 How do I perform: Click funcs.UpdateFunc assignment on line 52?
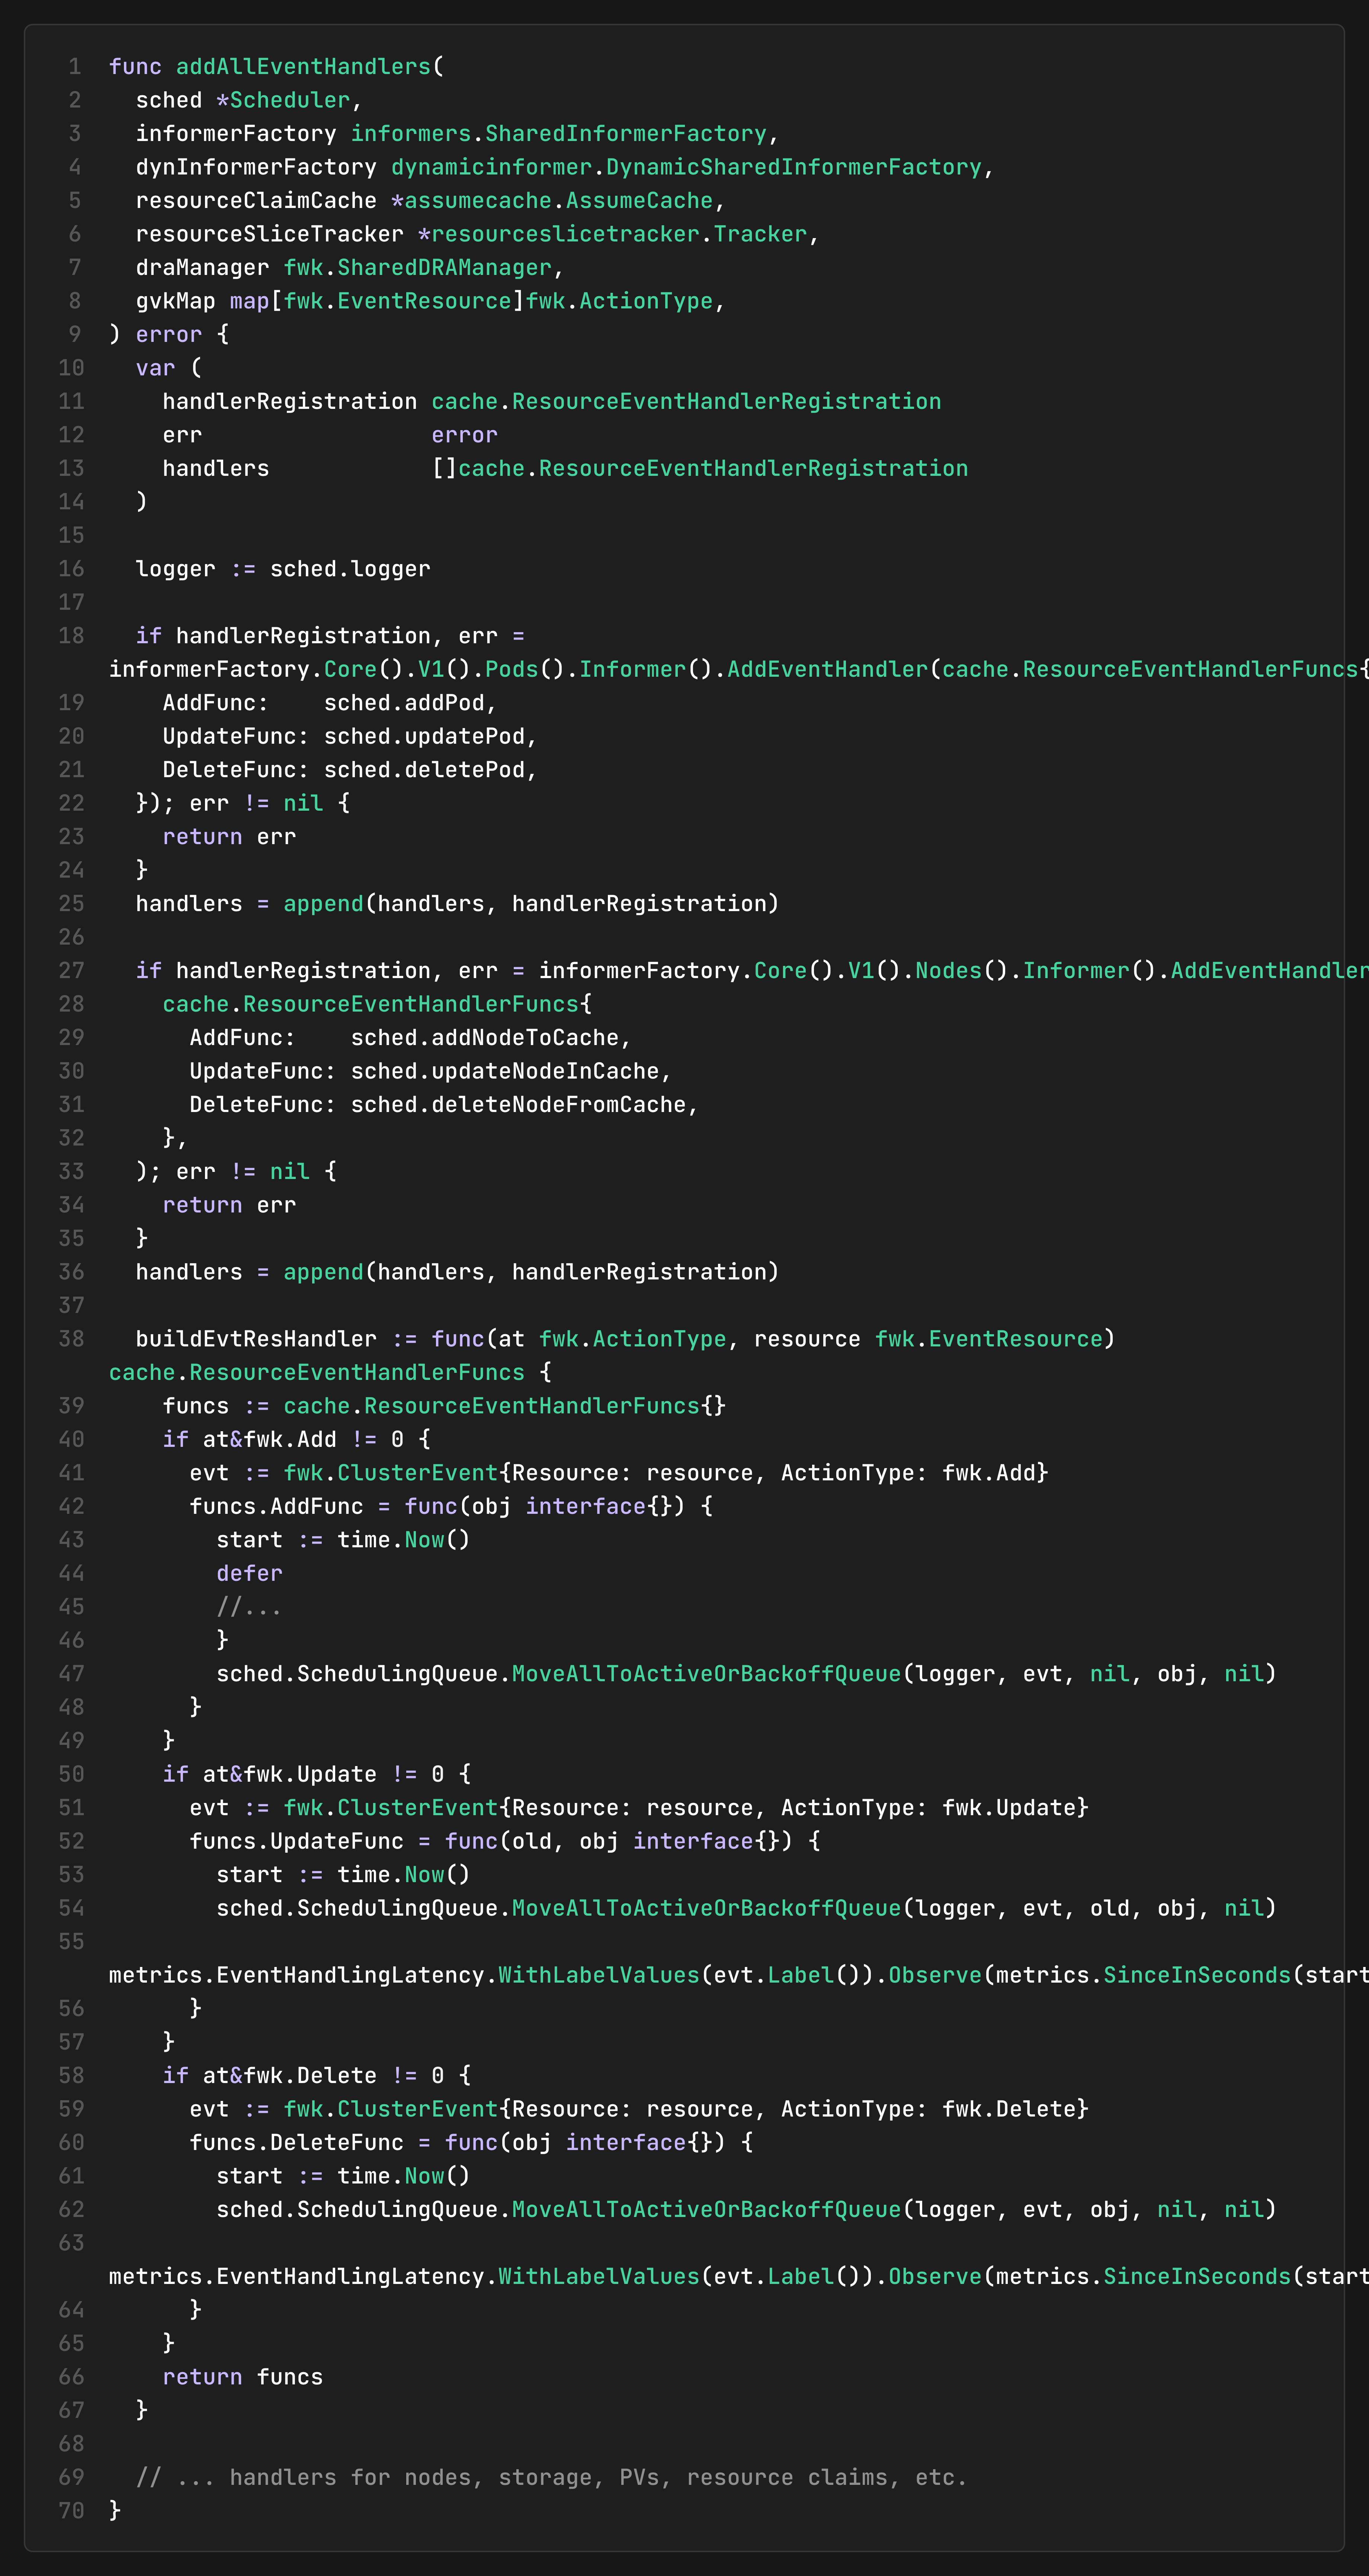(x=296, y=1841)
